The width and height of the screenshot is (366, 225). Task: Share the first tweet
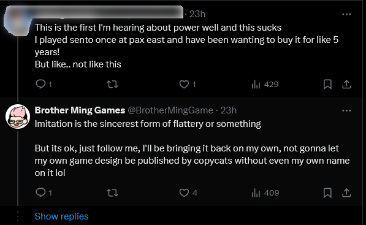click(x=346, y=84)
